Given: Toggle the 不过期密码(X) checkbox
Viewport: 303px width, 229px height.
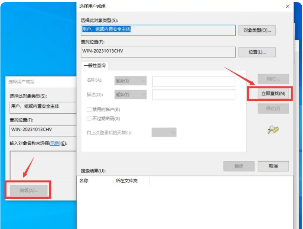Looking at the screenshot, I should click(89, 118).
